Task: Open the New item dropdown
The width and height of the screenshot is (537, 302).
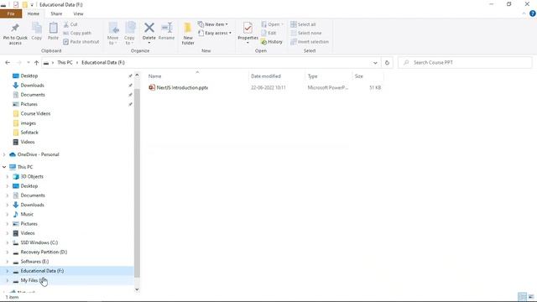Action: [212, 24]
